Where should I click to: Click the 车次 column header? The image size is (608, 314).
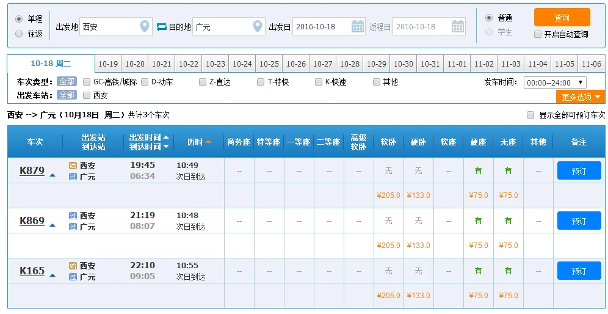35,142
